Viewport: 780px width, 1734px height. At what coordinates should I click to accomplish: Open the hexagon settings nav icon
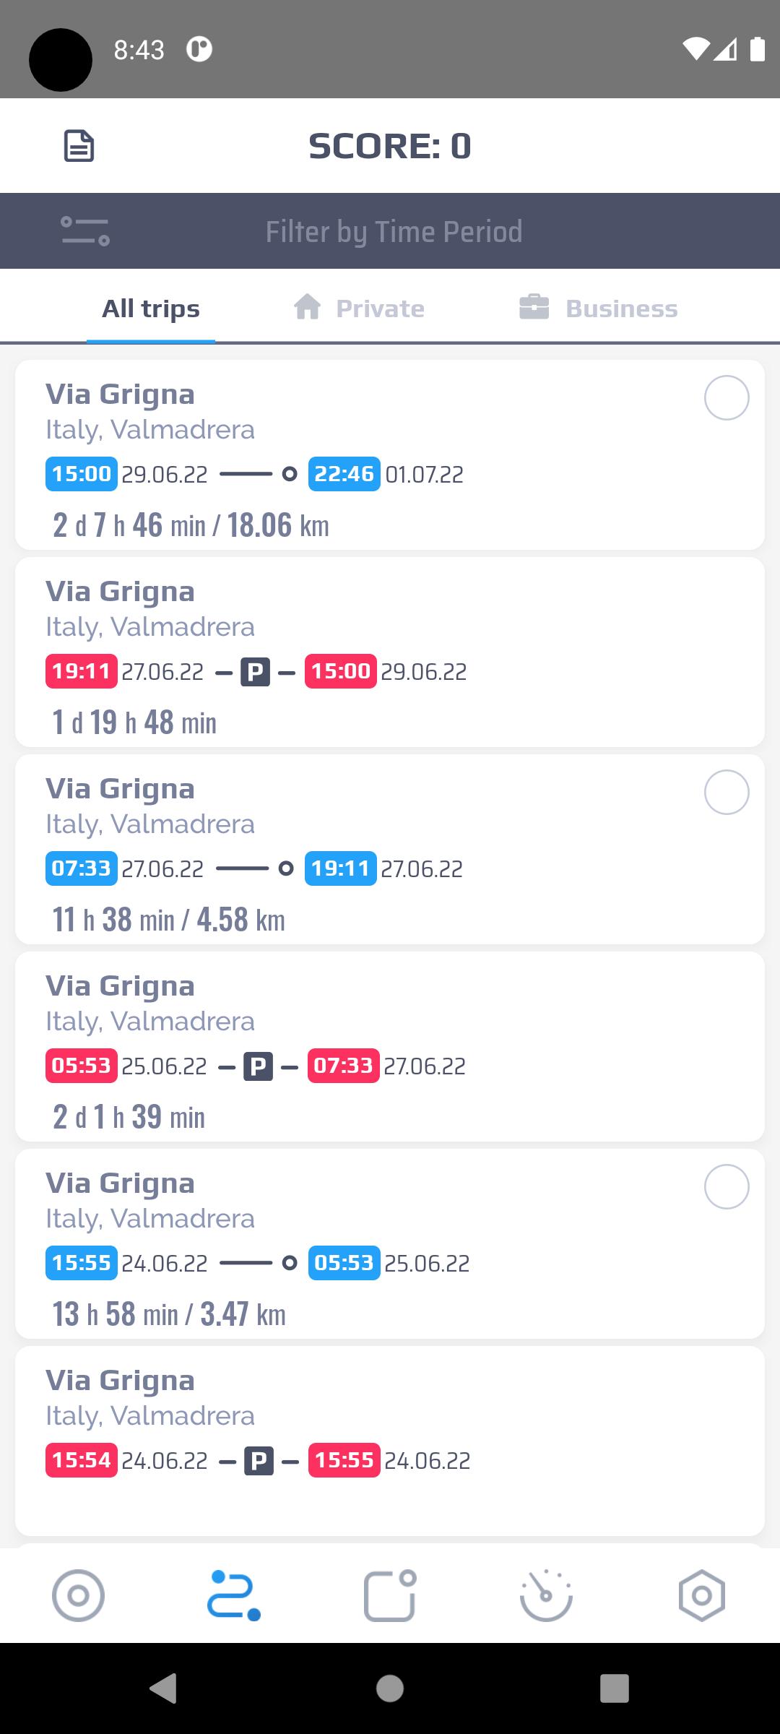[702, 1595]
